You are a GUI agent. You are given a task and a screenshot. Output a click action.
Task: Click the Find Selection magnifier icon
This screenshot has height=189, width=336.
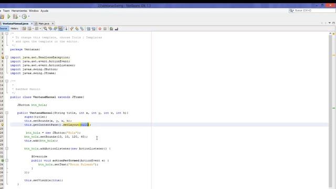pos(45,29)
